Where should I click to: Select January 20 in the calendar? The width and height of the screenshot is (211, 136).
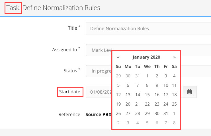click(128, 104)
